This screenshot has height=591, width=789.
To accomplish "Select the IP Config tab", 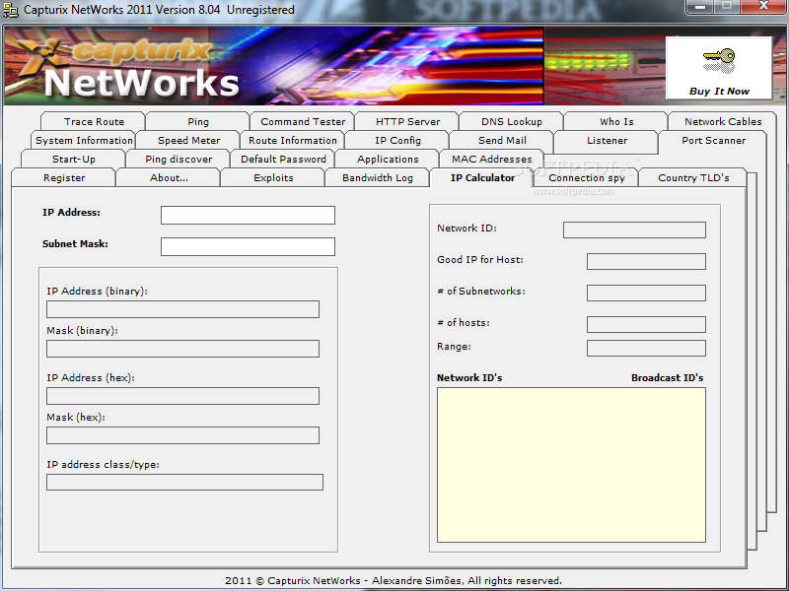I will [x=397, y=140].
